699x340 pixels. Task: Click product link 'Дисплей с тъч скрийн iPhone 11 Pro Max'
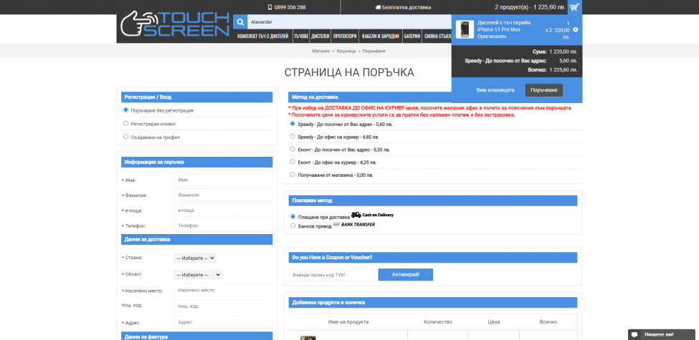504,29
